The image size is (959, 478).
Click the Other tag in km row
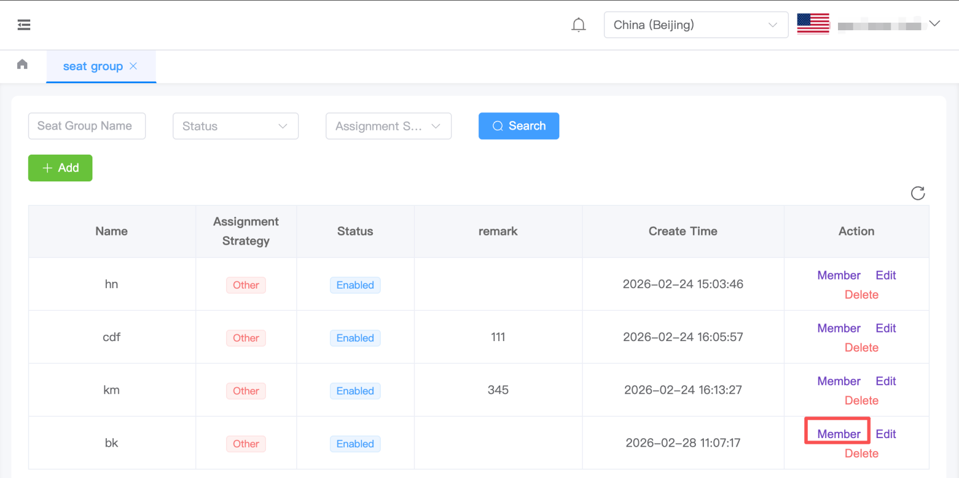click(246, 391)
